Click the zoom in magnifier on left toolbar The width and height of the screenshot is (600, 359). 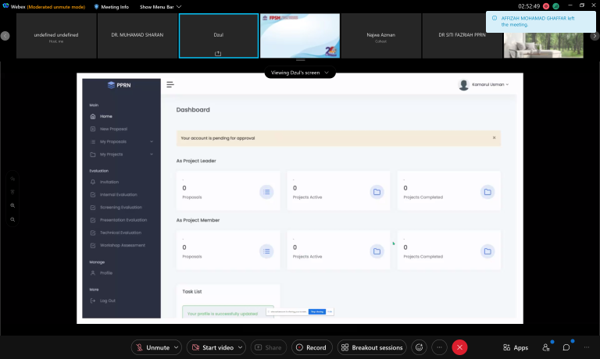[x=12, y=205]
